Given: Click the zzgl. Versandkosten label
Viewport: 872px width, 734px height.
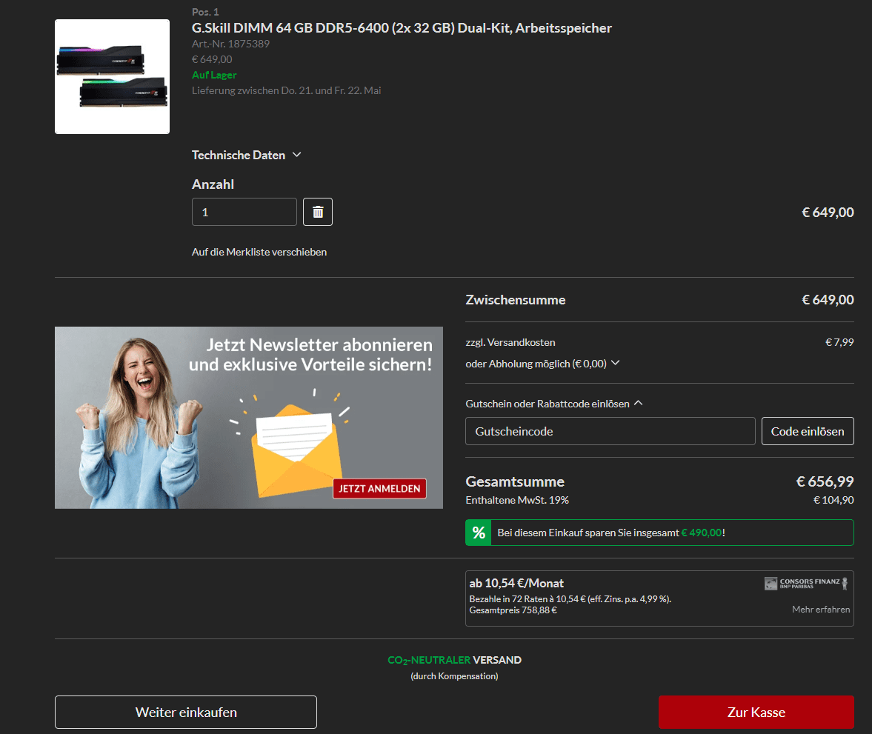Looking at the screenshot, I should (x=510, y=342).
